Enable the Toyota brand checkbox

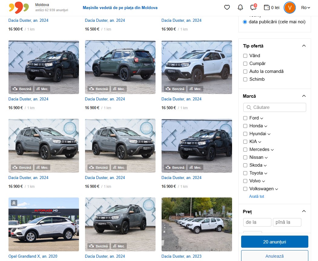click(245, 173)
